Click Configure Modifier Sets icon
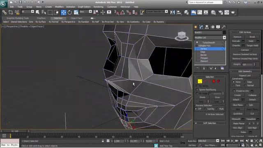Image resolution: width=263 pixels, height=148 pixels. coord(222,68)
